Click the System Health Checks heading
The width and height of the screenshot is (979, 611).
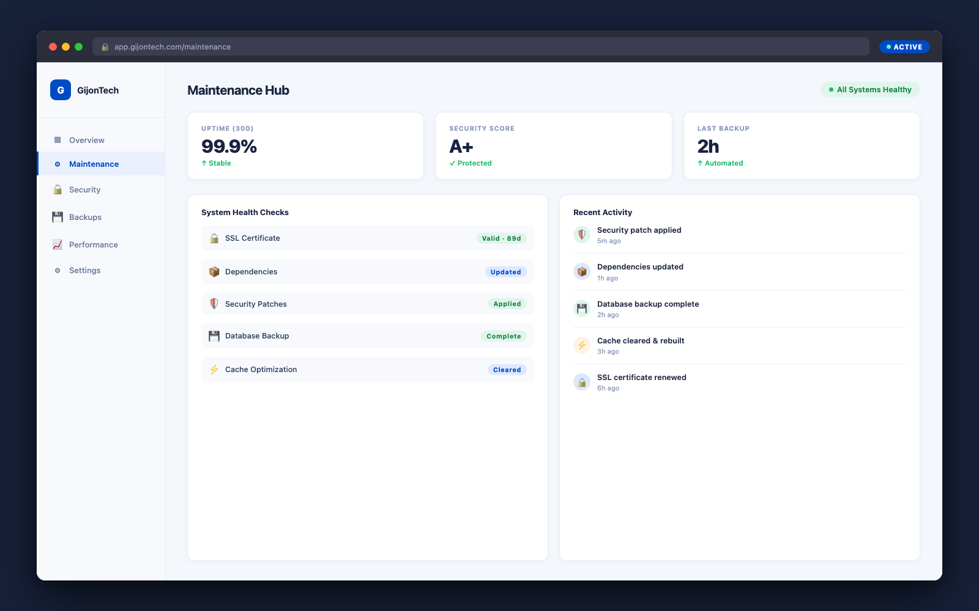pyautogui.click(x=245, y=213)
